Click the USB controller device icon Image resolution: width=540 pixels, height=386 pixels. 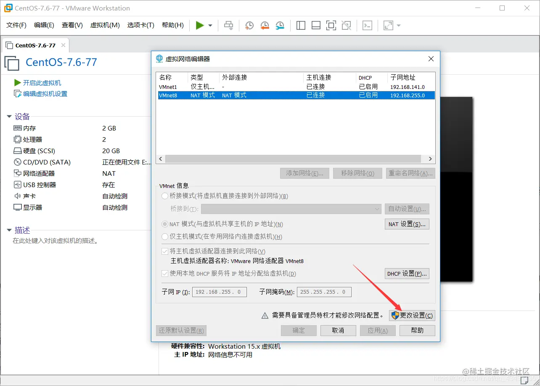(17, 185)
